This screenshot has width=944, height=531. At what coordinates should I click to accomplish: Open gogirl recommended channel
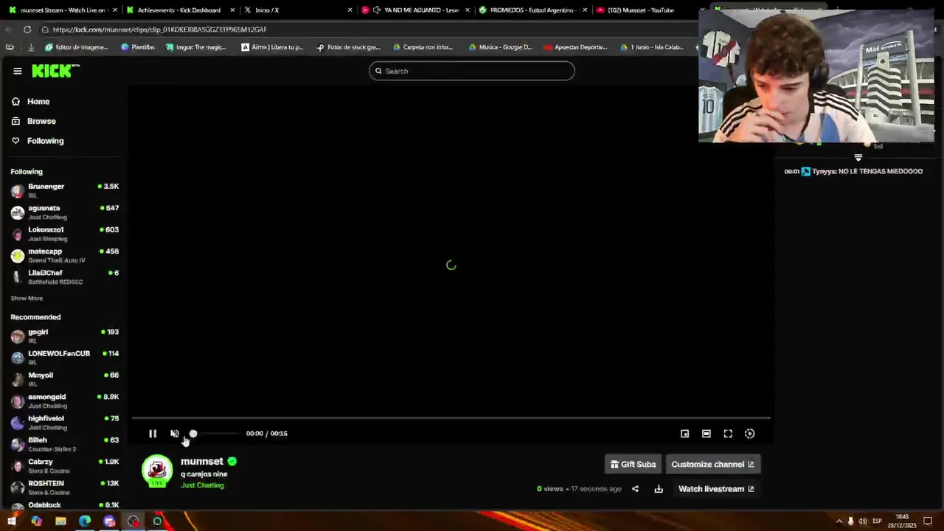(x=65, y=336)
